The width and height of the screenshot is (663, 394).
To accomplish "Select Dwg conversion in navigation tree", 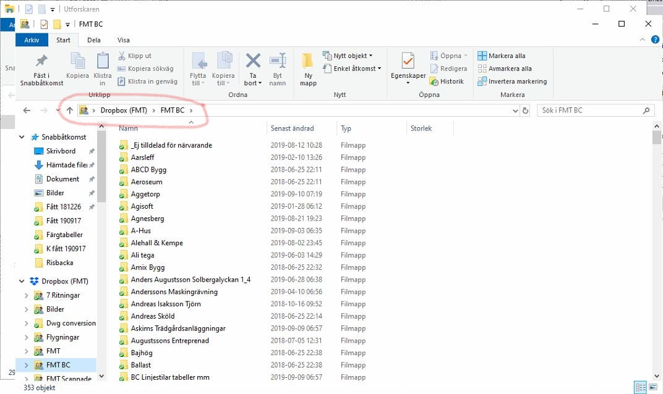I will [x=71, y=323].
